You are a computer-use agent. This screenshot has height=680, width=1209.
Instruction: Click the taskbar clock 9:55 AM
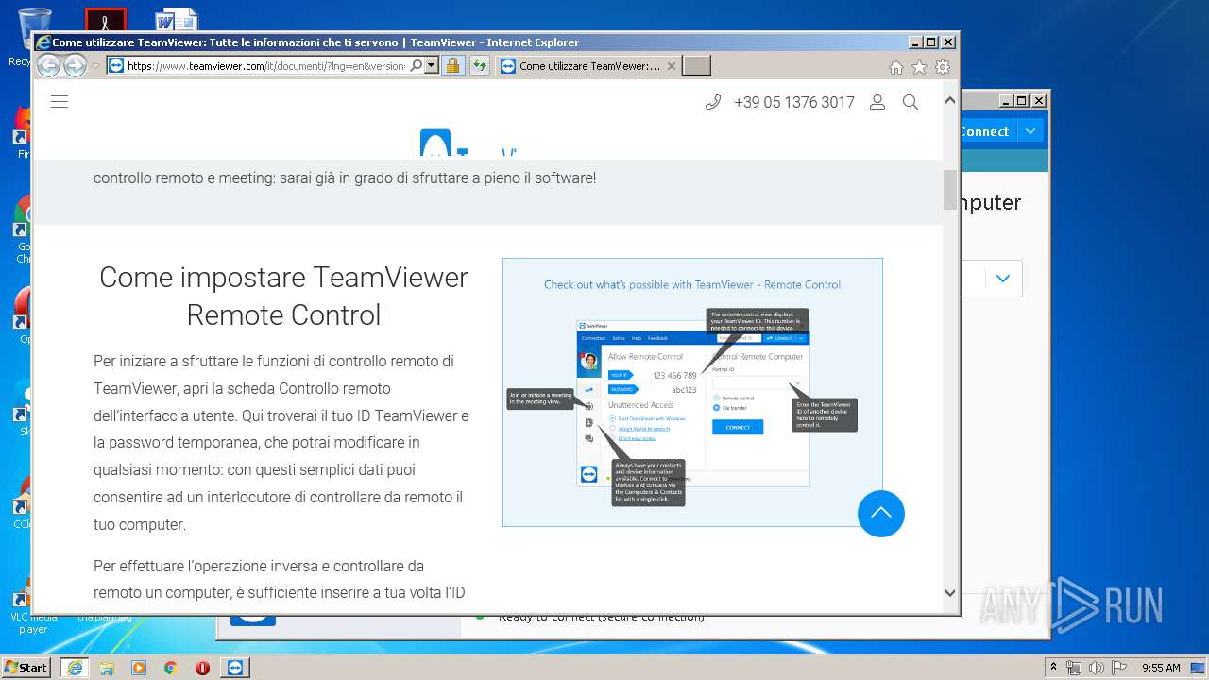pyautogui.click(x=1161, y=668)
